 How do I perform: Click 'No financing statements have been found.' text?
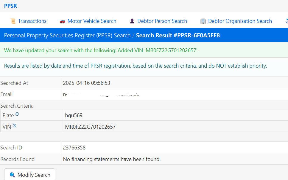tap(112, 159)
